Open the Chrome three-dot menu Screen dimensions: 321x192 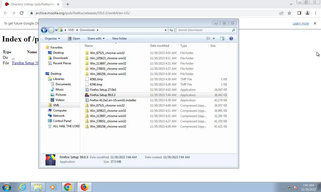315,13
